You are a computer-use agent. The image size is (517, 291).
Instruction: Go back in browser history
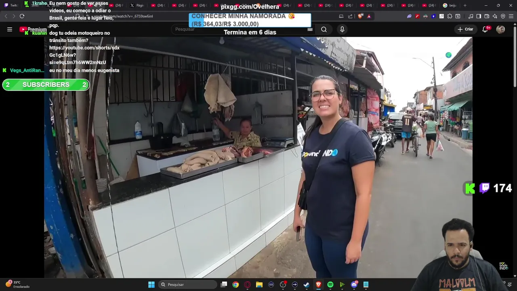tap(6, 16)
